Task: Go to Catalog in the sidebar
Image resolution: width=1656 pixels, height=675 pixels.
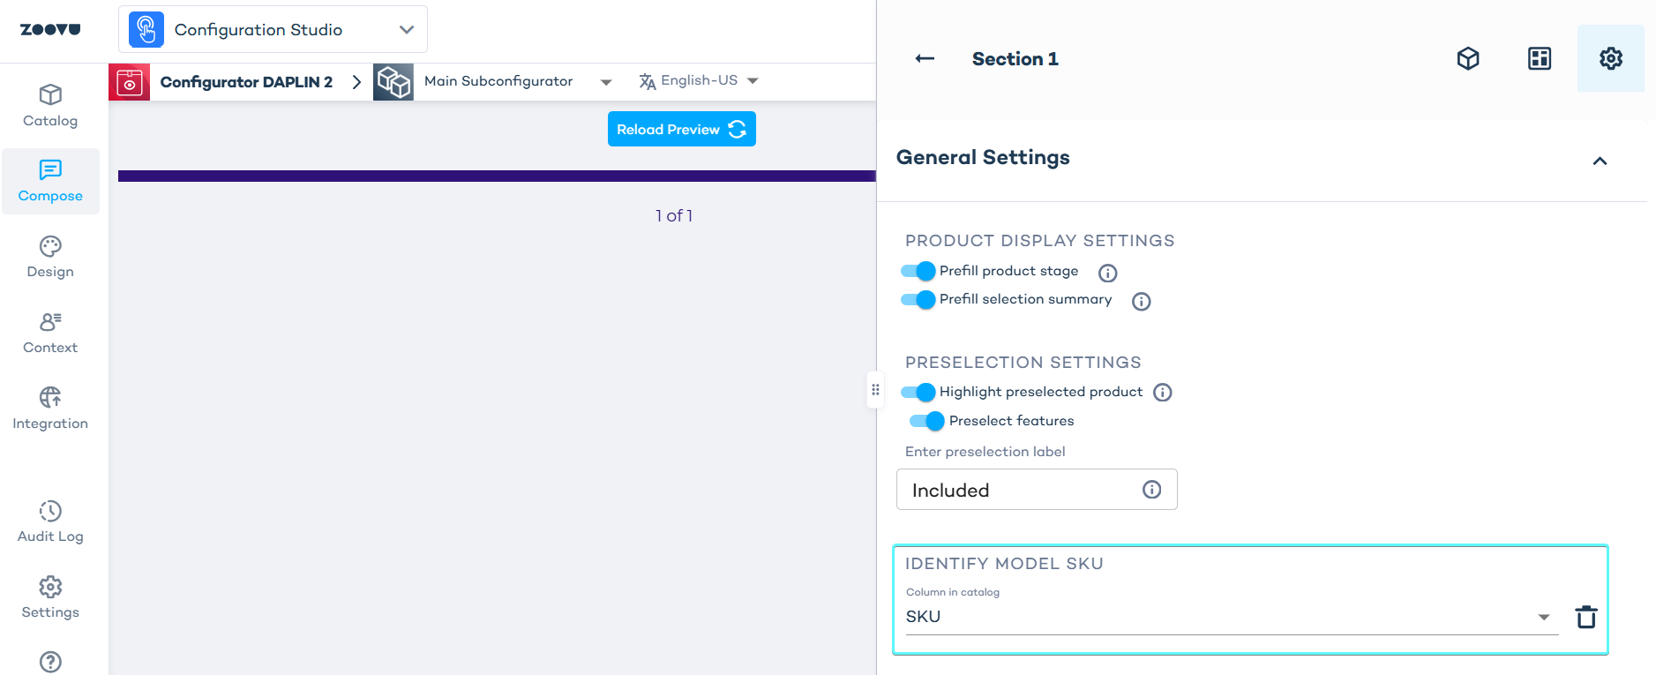Action: tap(50, 106)
